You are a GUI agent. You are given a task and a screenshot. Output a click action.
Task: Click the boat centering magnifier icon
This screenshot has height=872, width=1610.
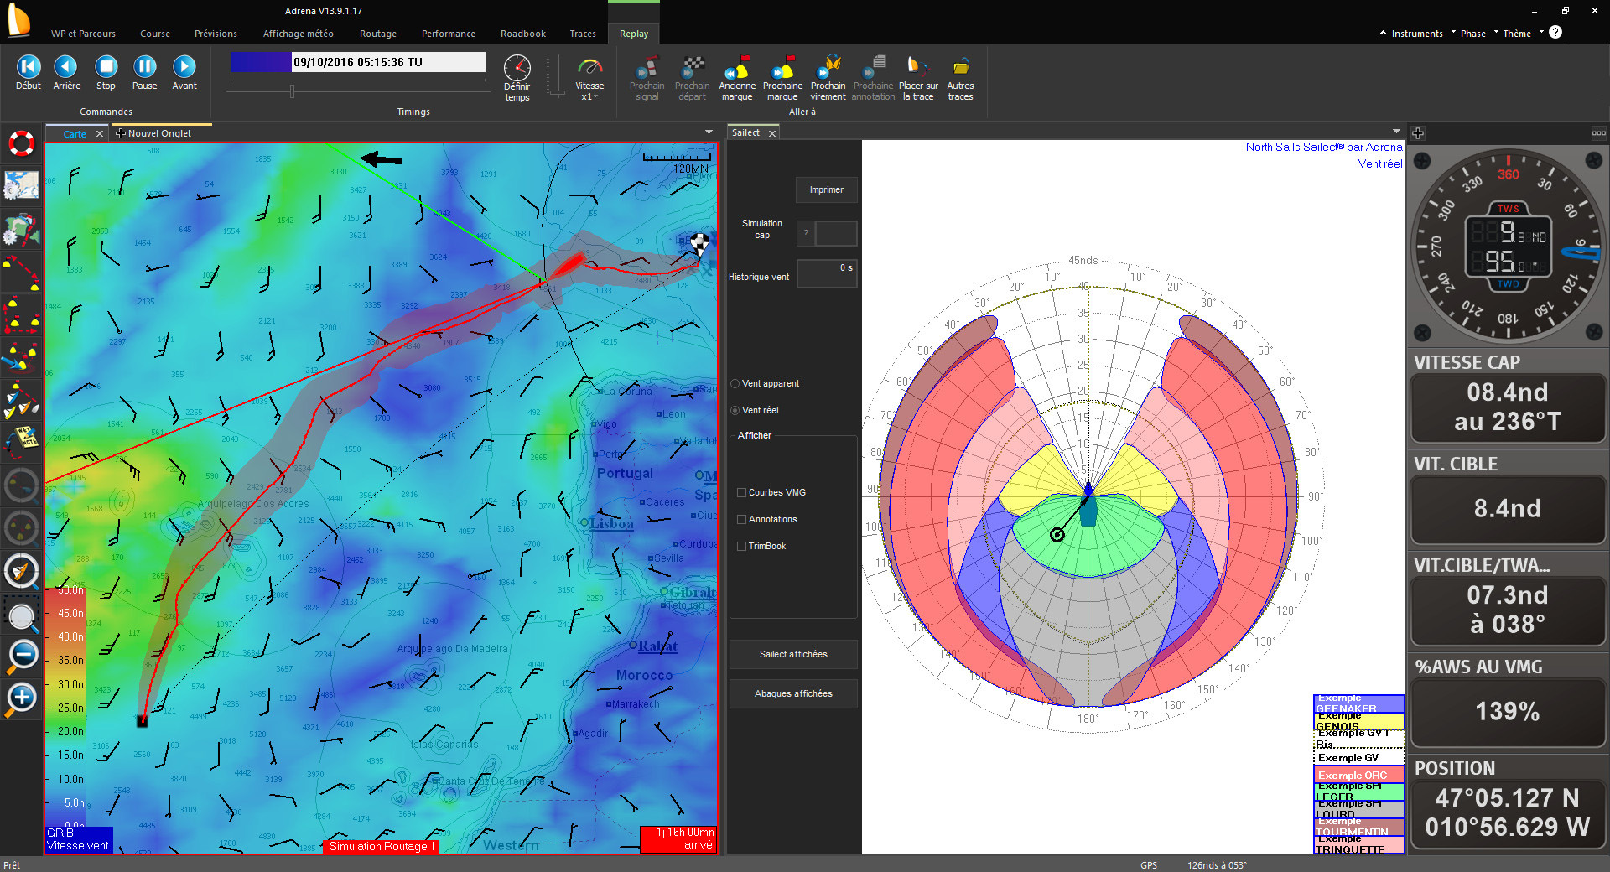pos(22,572)
